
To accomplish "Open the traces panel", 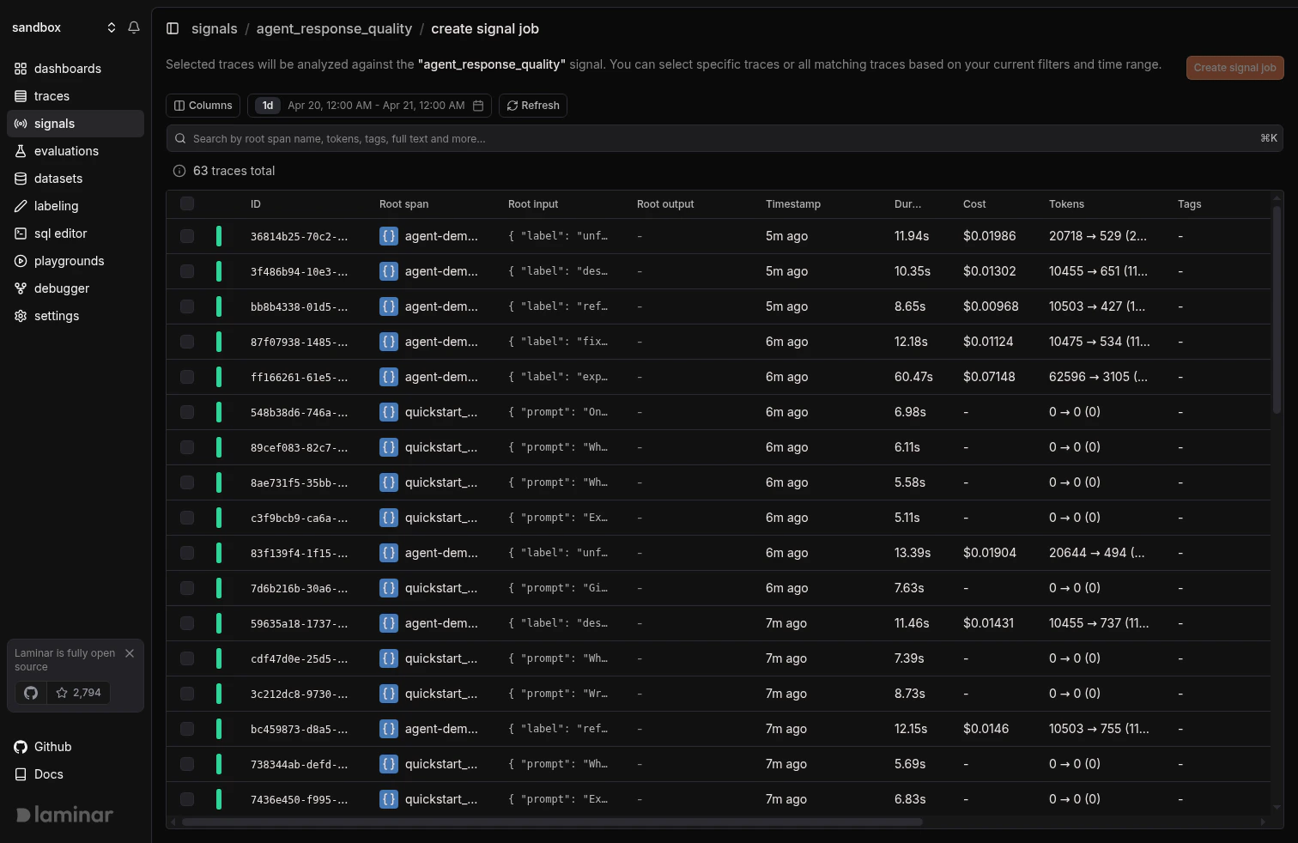I will tap(52, 96).
